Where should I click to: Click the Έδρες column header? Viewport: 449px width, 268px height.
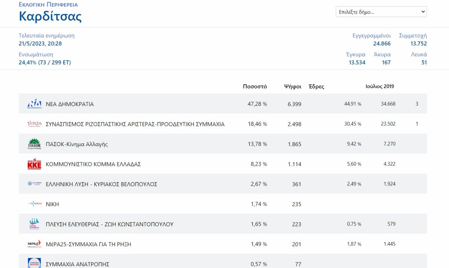[x=316, y=86]
